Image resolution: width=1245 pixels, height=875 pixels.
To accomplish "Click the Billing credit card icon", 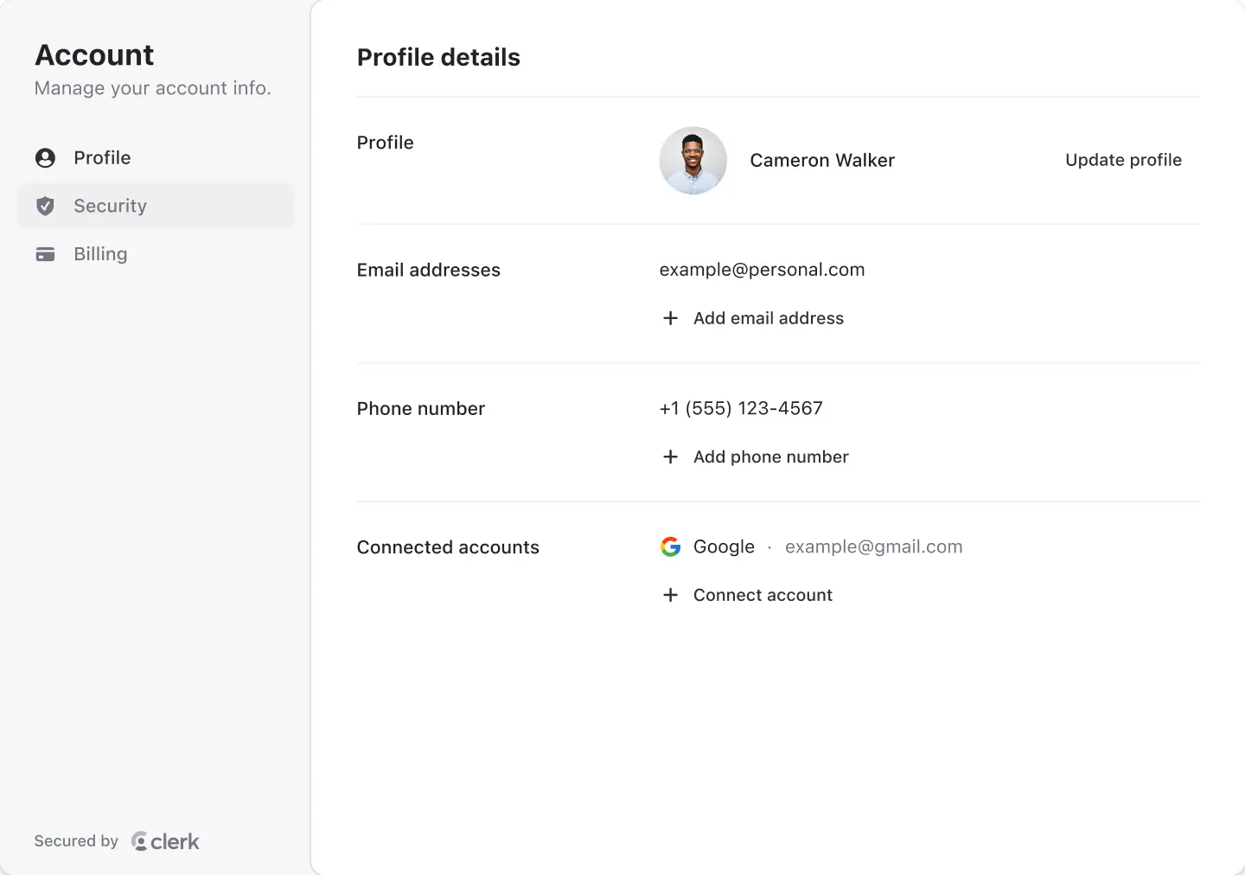I will [x=44, y=254].
